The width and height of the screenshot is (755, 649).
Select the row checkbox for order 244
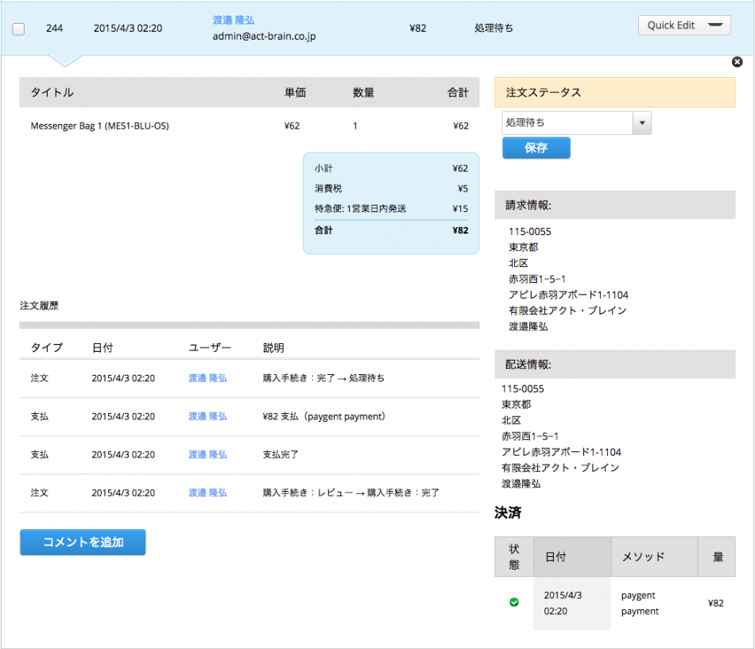18,28
